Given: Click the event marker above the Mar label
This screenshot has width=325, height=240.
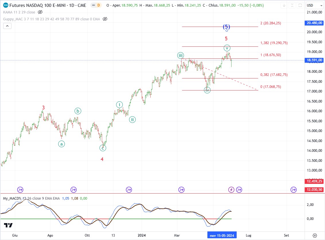Looking at the screenshot, I should (181, 190).
